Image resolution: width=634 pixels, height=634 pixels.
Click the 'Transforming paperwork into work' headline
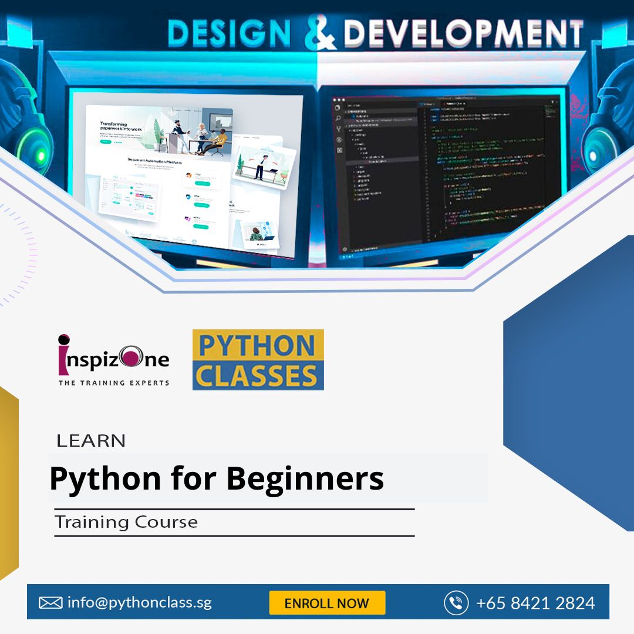(120, 126)
